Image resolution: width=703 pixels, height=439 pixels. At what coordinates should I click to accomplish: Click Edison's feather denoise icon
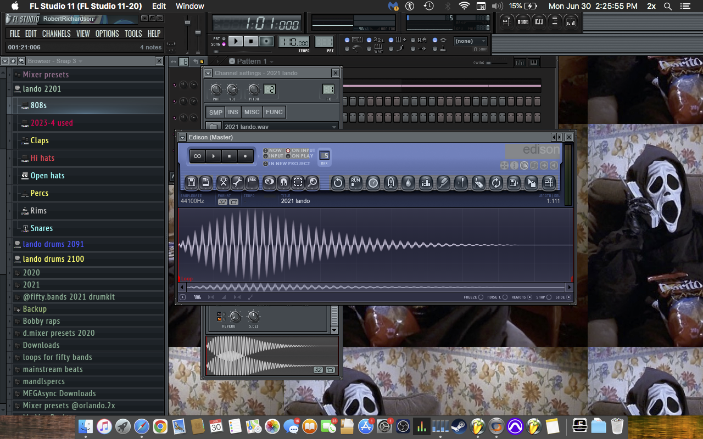click(x=443, y=183)
